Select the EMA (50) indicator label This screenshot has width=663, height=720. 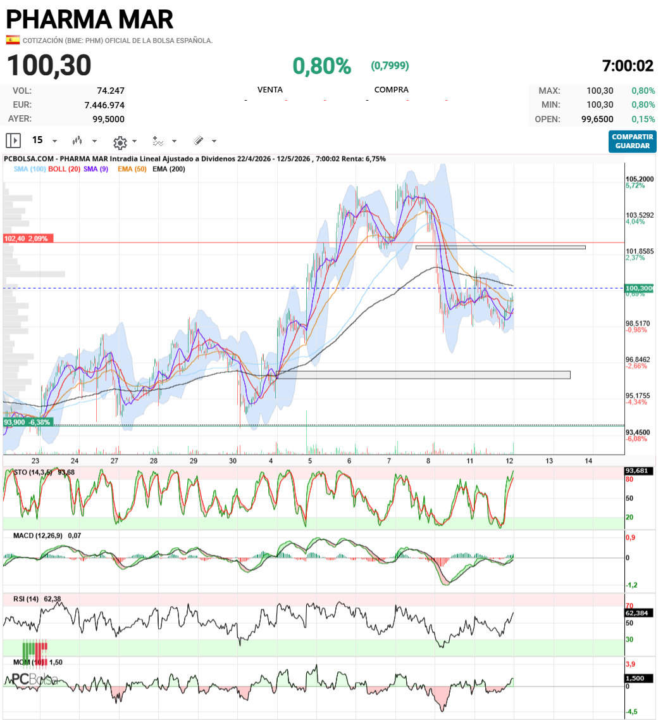[132, 169]
